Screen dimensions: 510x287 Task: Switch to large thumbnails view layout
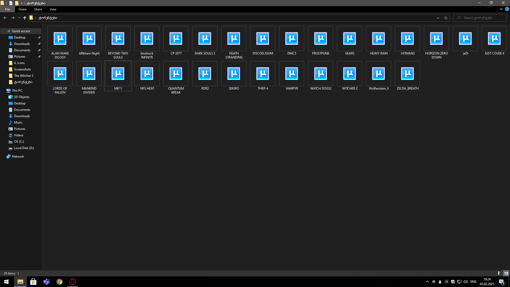point(506,273)
